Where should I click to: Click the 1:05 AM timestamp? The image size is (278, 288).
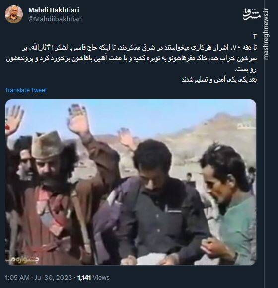pos(17,278)
